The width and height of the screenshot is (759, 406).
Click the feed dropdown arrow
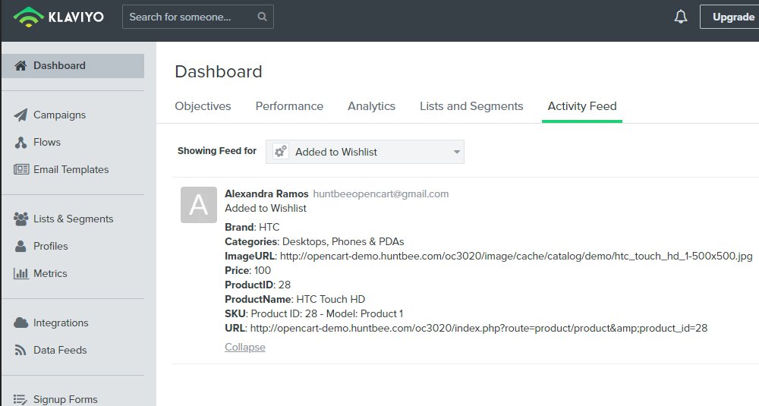tap(456, 152)
